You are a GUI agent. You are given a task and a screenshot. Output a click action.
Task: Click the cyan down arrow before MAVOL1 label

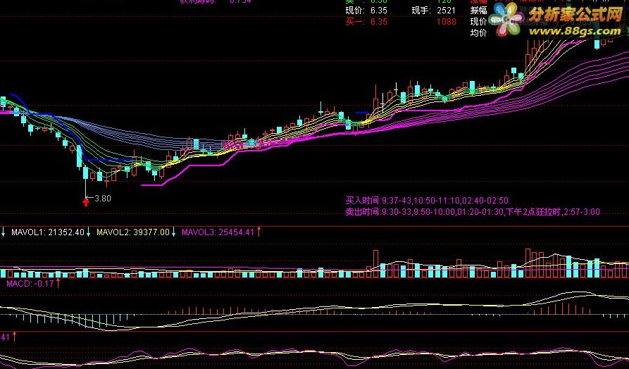[4, 232]
